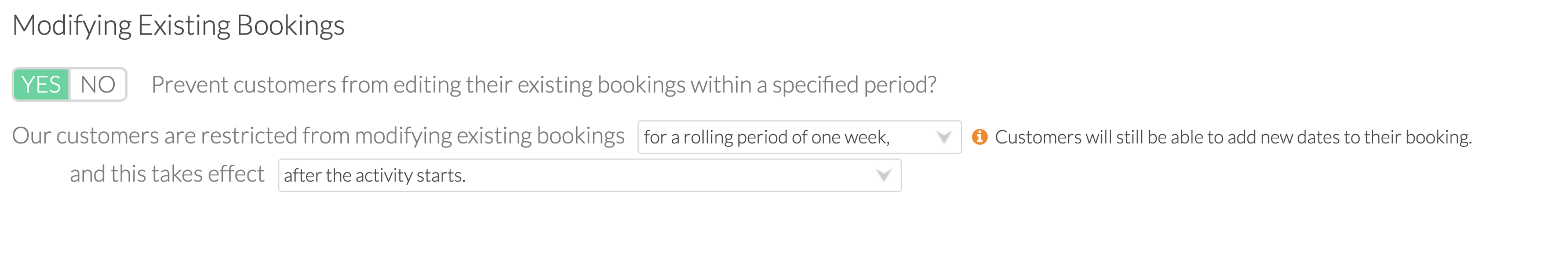Click the orange info icon
1544x258 pixels.
pyautogui.click(x=979, y=137)
